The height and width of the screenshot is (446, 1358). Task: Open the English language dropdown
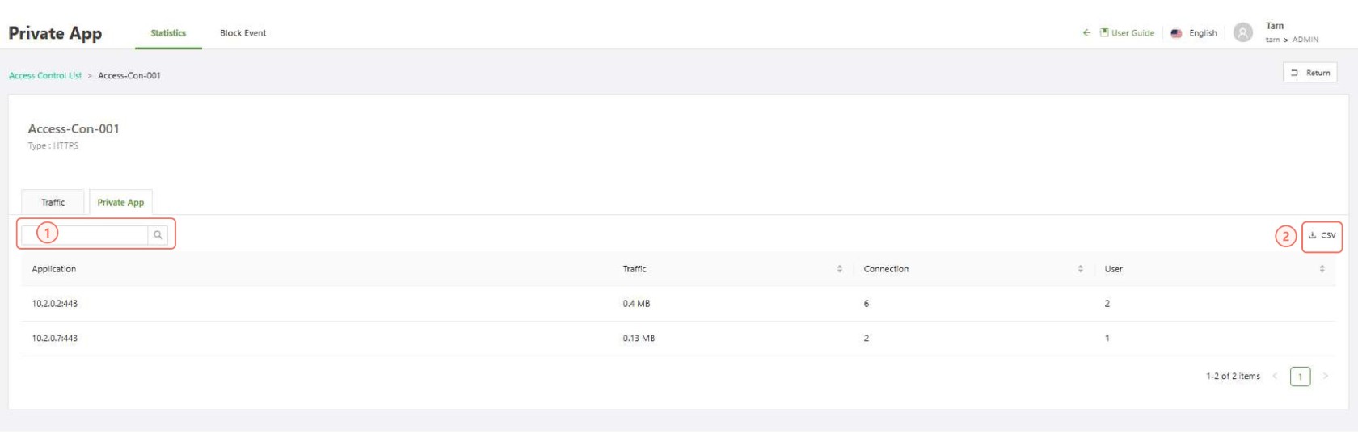tap(1203, 33)
